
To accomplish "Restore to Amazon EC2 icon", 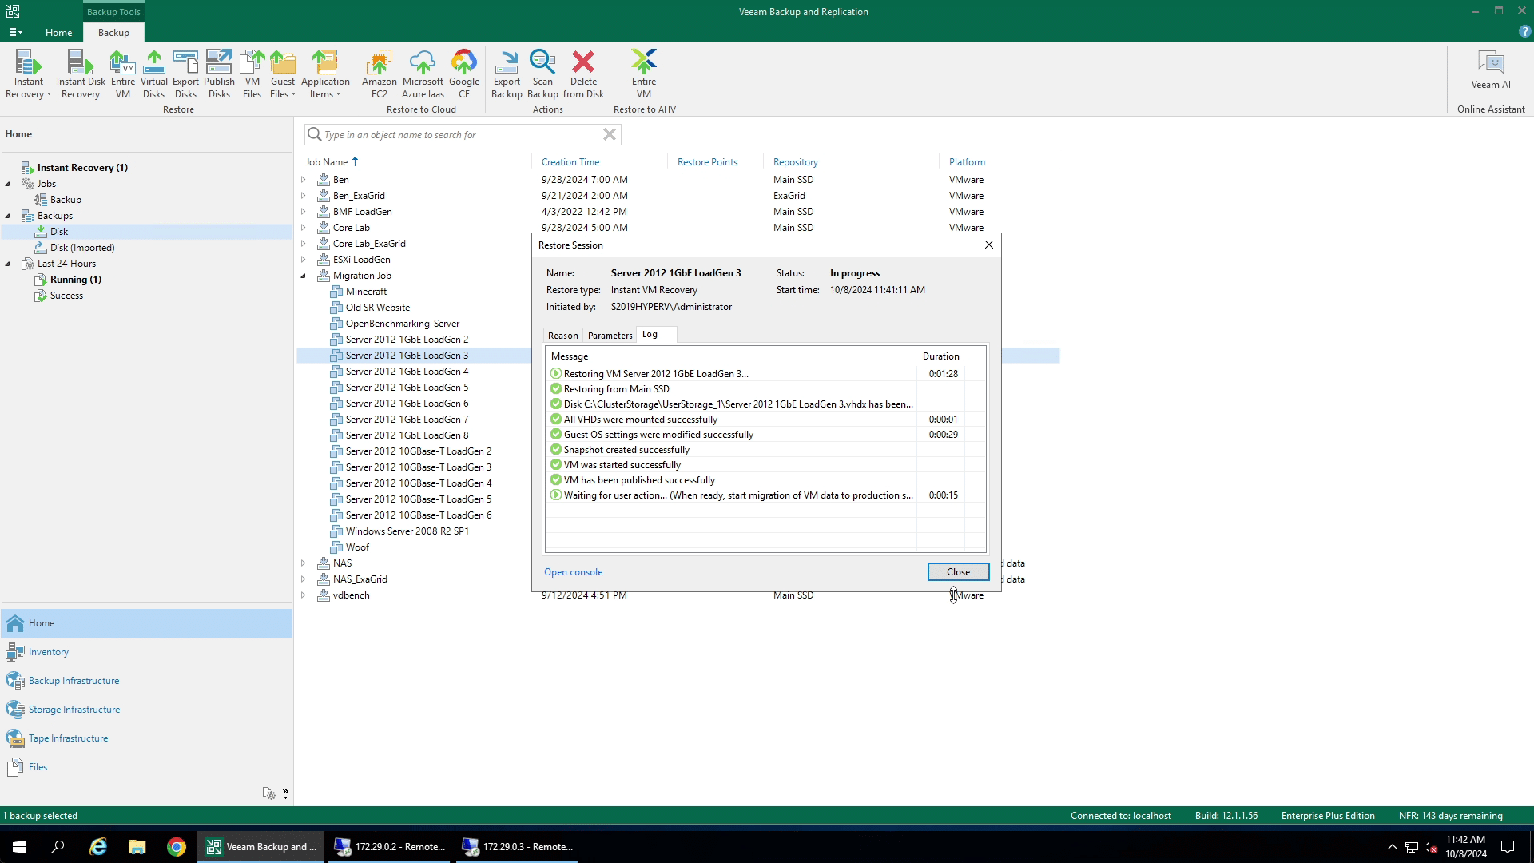I will point(380,74).
